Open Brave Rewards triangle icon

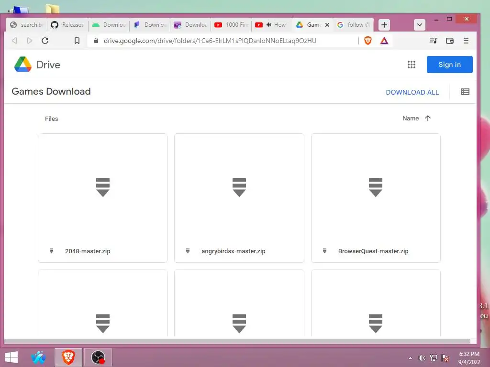tap(384, 41)
